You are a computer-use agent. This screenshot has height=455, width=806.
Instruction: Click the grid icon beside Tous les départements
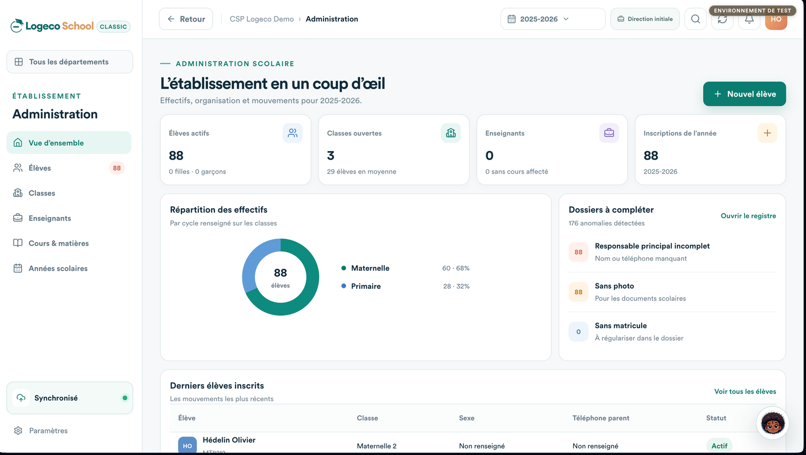pos(19,62)
